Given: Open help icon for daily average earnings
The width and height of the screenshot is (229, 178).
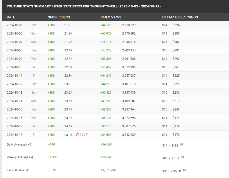Looking at the screenshot, I should click(182, 144).
